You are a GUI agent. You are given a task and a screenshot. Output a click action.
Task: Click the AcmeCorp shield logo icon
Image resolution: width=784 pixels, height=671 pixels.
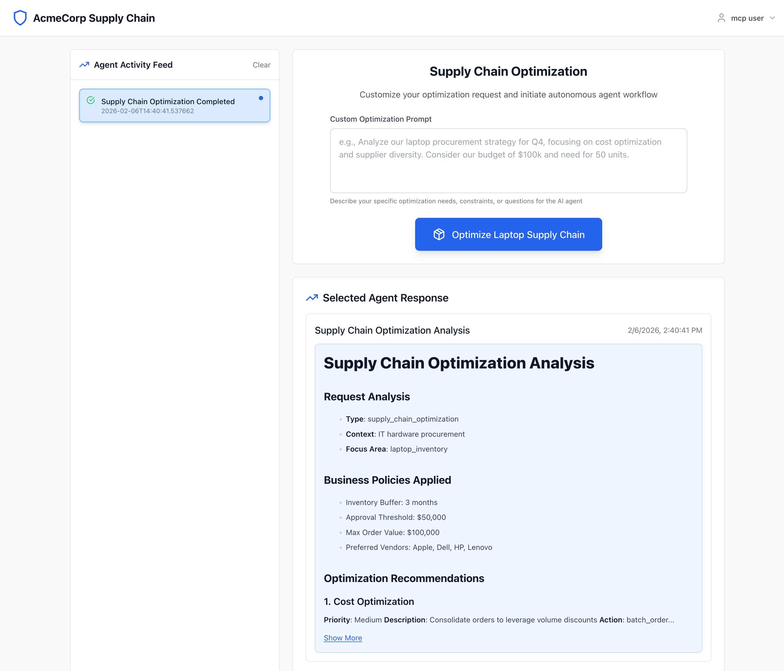point(20,17)
